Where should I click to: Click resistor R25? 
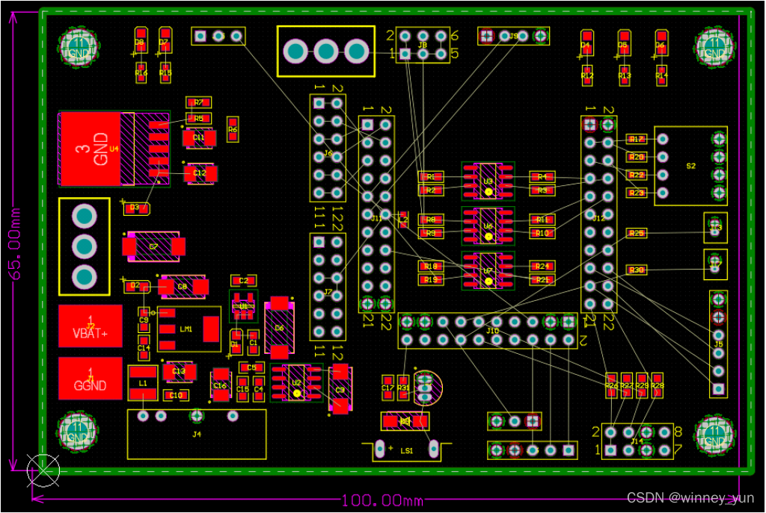[x=637, y=233]
